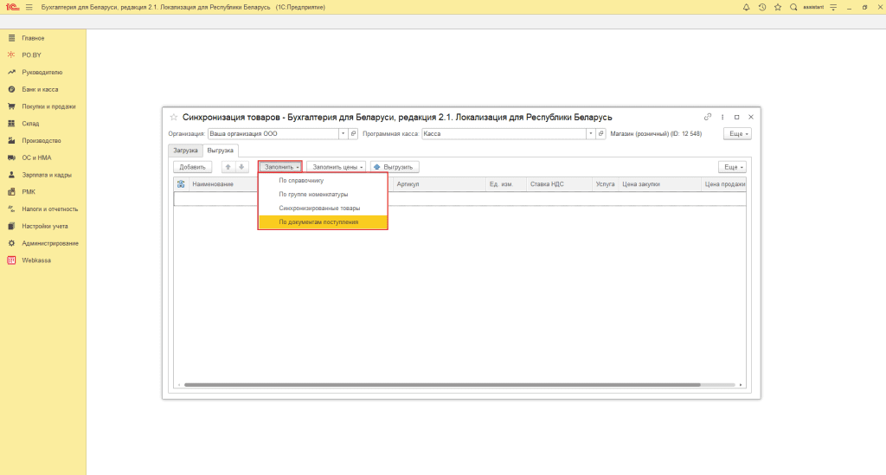Click into the Организация field

[x=273, y=134]
